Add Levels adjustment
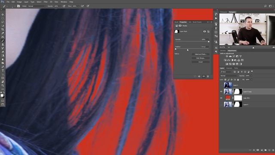This screenshot has width=275, height=155. tap(230, 56)
